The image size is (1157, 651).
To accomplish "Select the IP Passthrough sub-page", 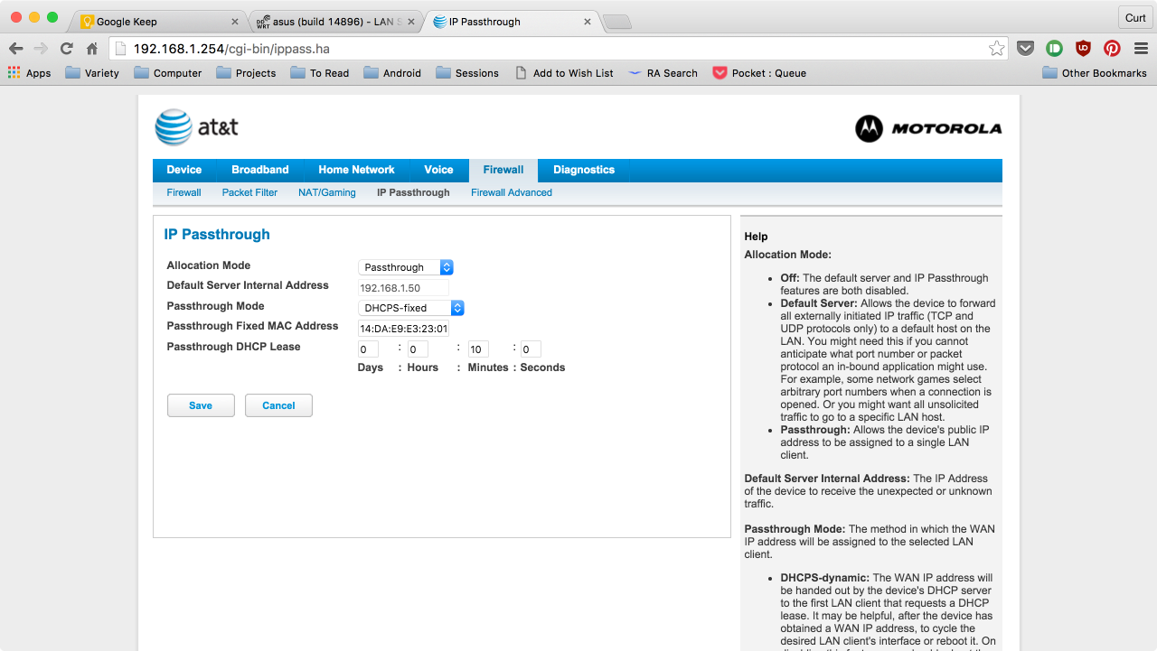I will [413, 192].
